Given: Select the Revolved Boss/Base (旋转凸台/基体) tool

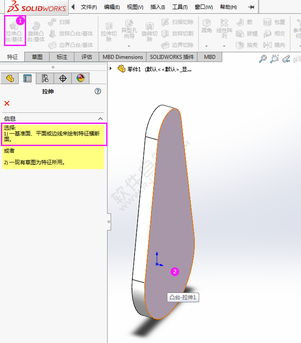Looking at the screenshot, I should (x=36, y=32).
